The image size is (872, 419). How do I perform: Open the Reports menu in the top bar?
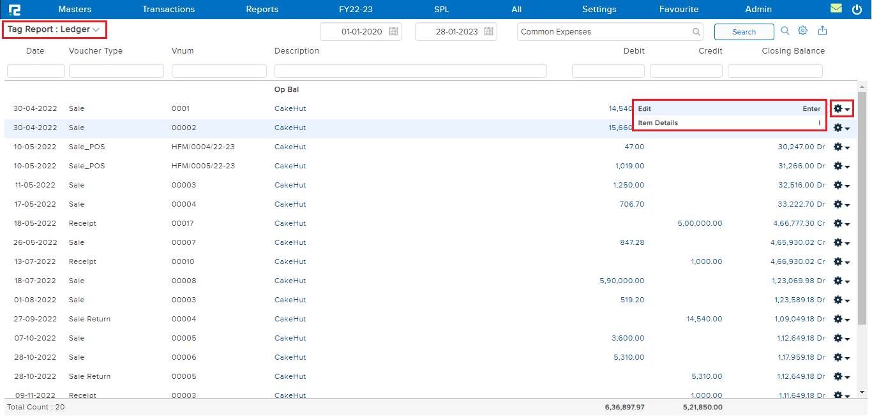[262, 10]
